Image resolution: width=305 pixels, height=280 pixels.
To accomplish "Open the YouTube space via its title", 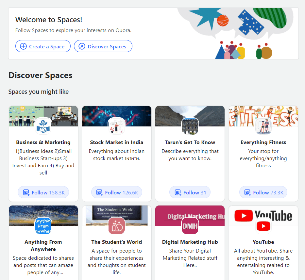I will click(263, 242).
